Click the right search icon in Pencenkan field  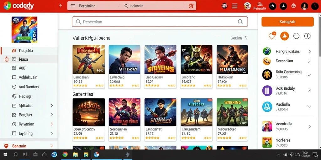pos(240,22)
